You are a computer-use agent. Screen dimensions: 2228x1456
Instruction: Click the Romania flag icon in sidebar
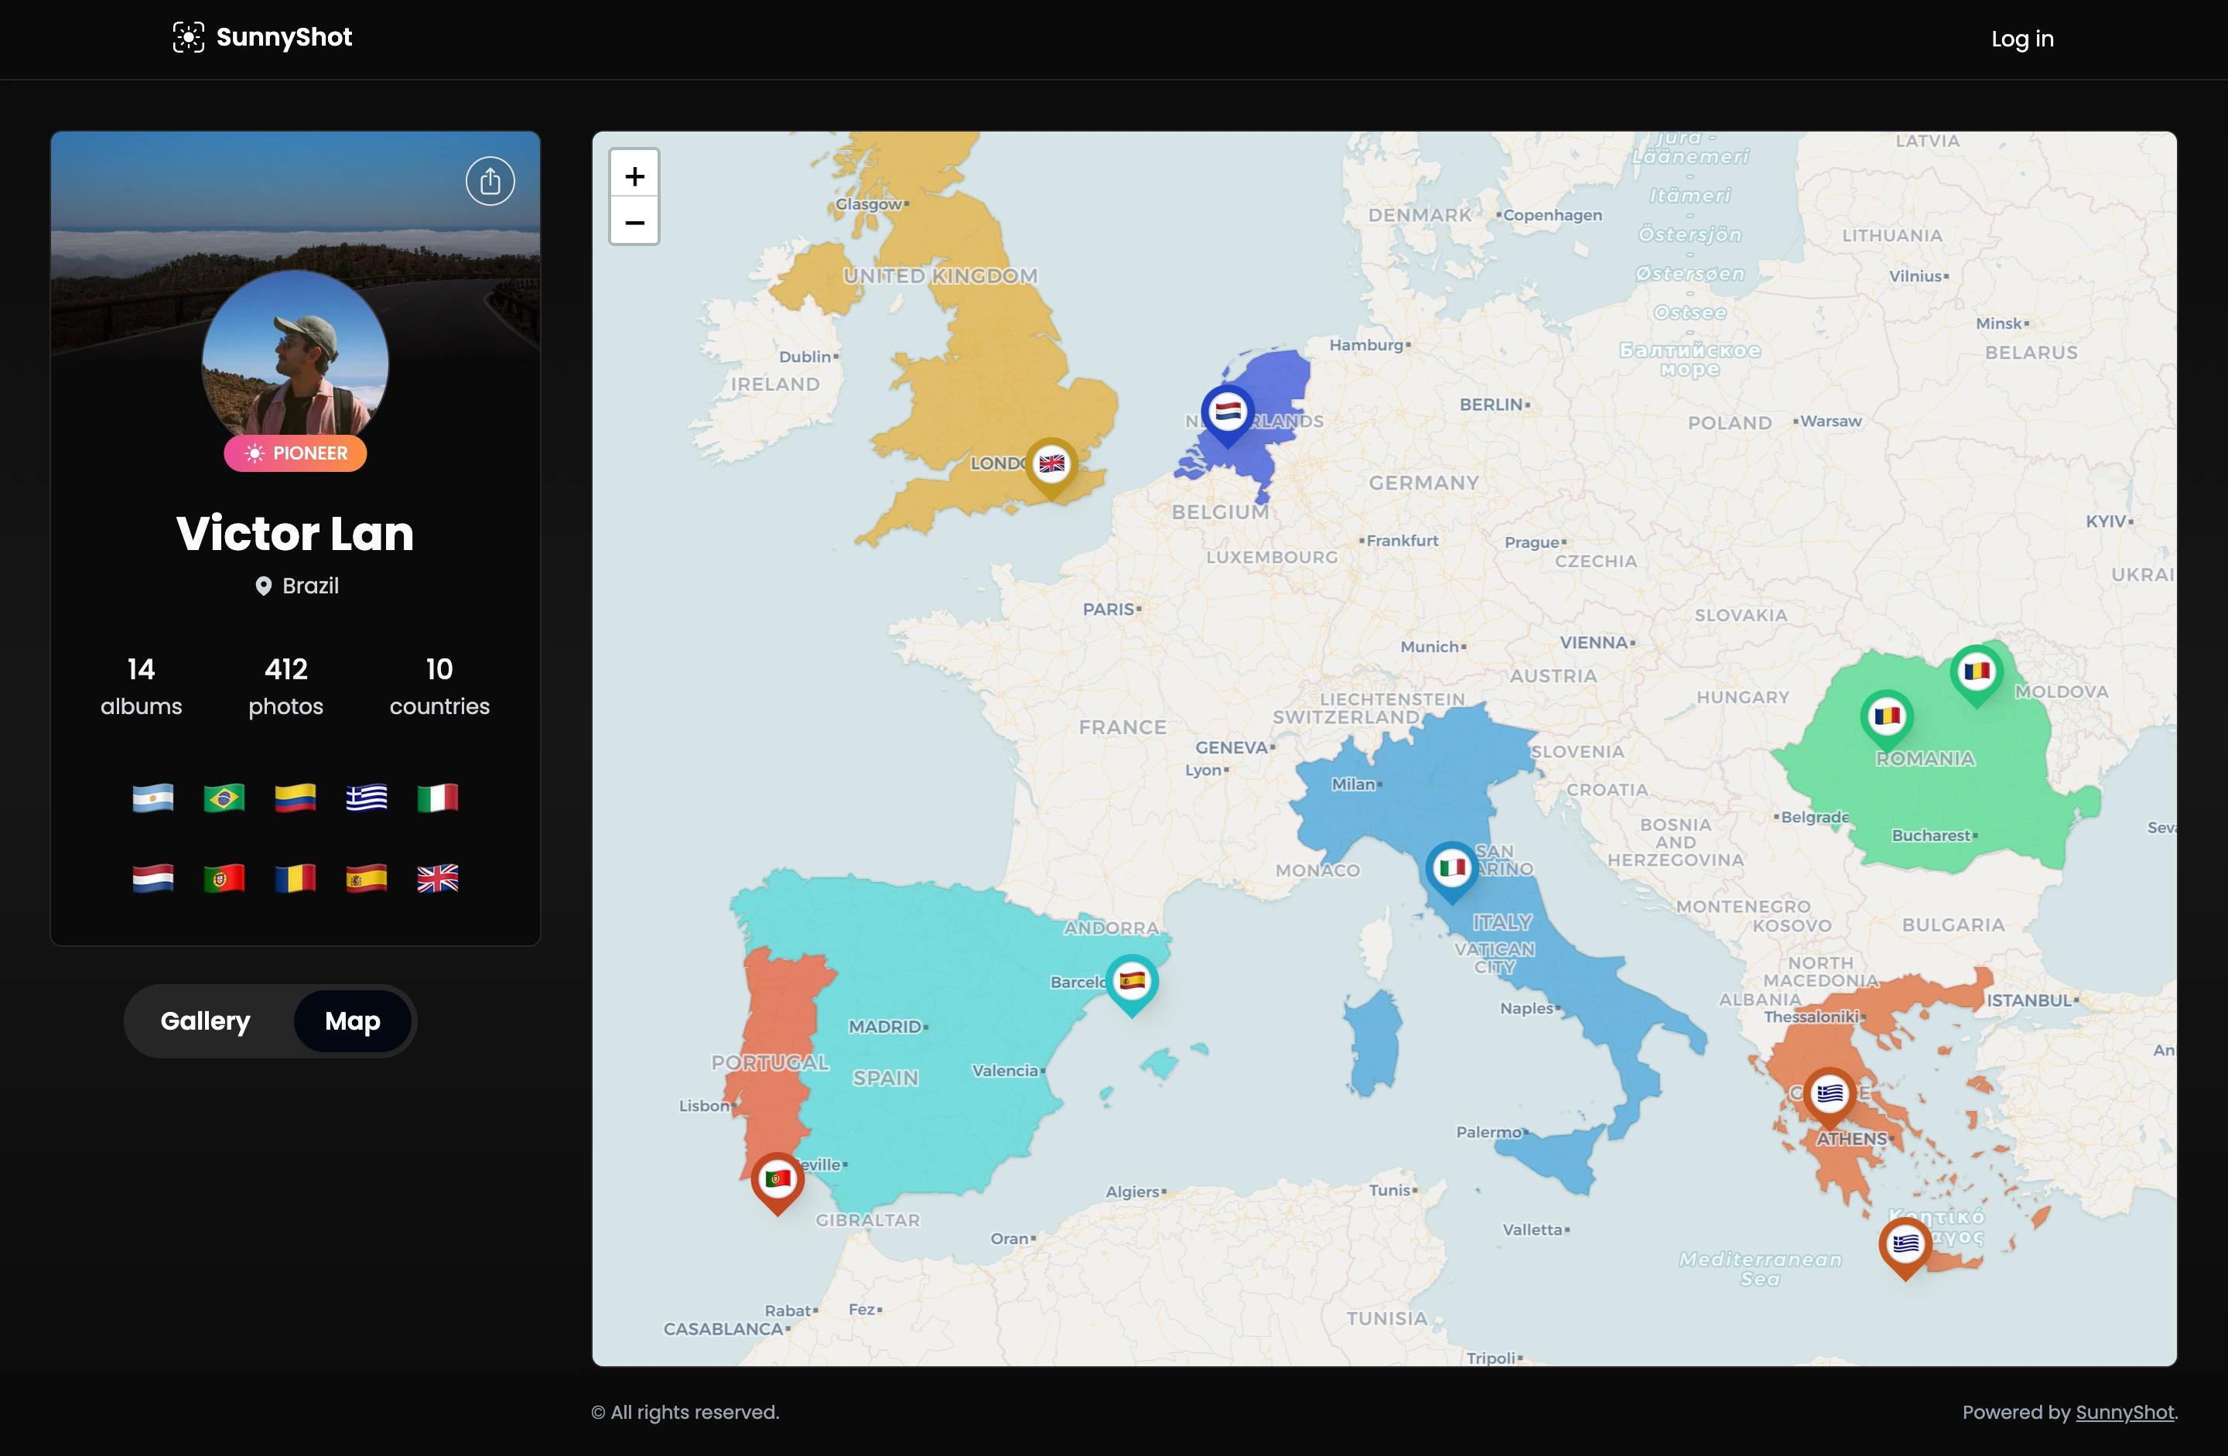294,877
